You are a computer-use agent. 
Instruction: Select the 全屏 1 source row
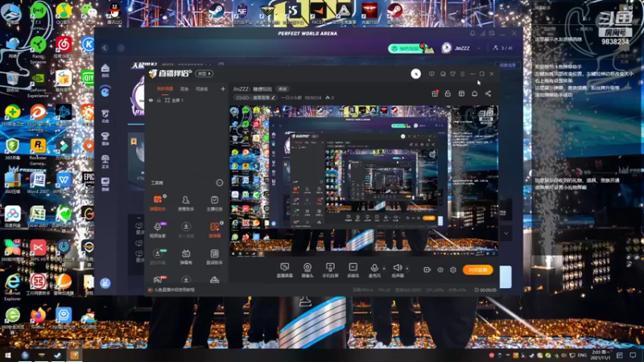point(187,100)
